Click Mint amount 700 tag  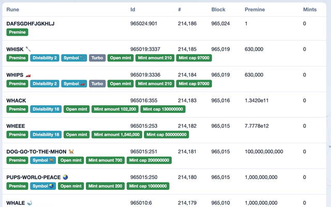pos(106,160)
